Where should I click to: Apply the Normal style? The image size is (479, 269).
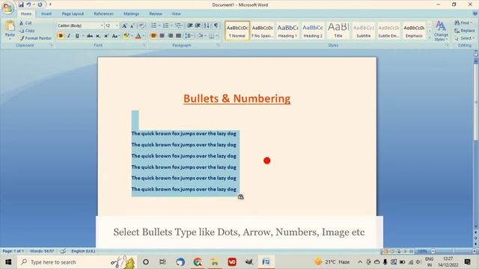pos(237,31)
